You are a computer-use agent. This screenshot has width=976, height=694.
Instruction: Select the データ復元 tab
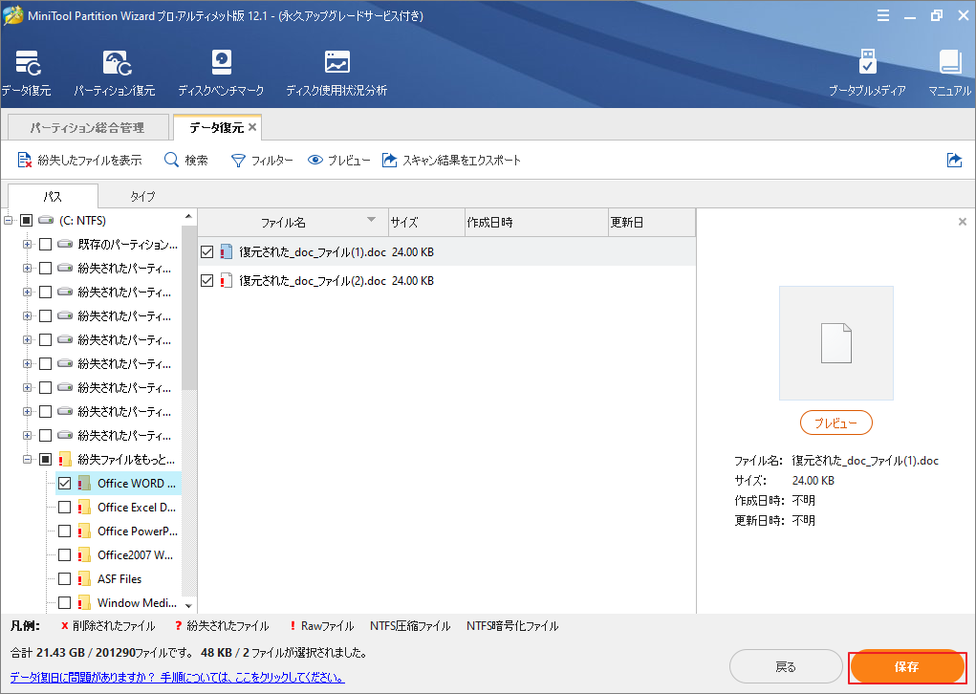[217, 127]
